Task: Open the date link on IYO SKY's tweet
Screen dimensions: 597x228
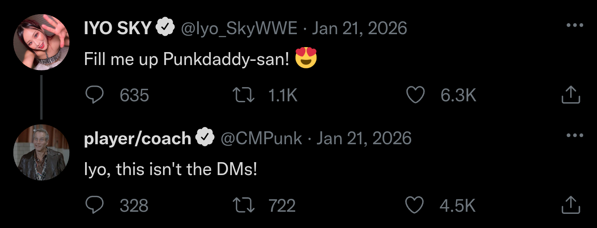Action: coord(359,28)
